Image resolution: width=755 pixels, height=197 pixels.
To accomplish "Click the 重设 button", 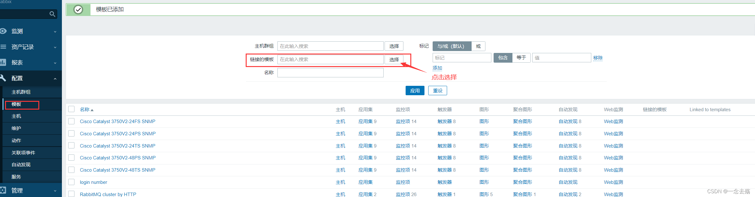I will 438,91.
